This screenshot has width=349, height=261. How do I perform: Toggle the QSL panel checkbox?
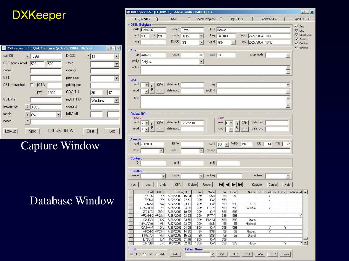click(x=296, y=31)
